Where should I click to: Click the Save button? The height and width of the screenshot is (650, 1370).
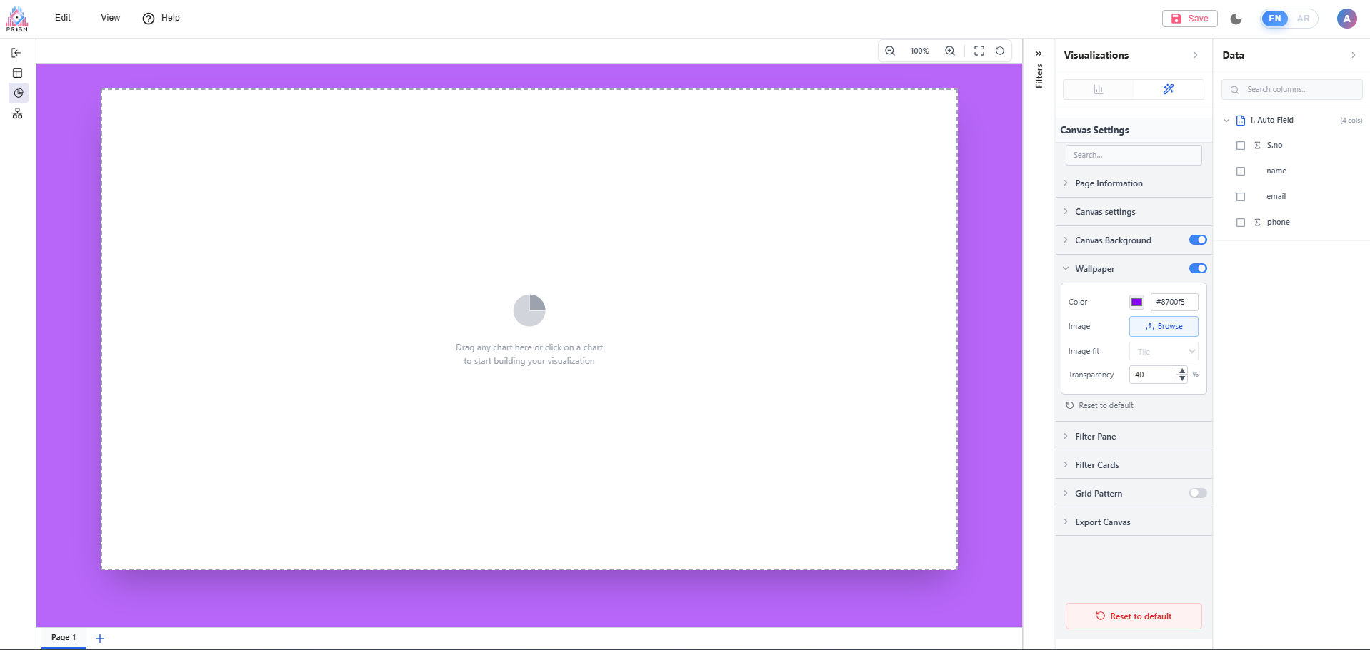click(x=1189, y=19)
